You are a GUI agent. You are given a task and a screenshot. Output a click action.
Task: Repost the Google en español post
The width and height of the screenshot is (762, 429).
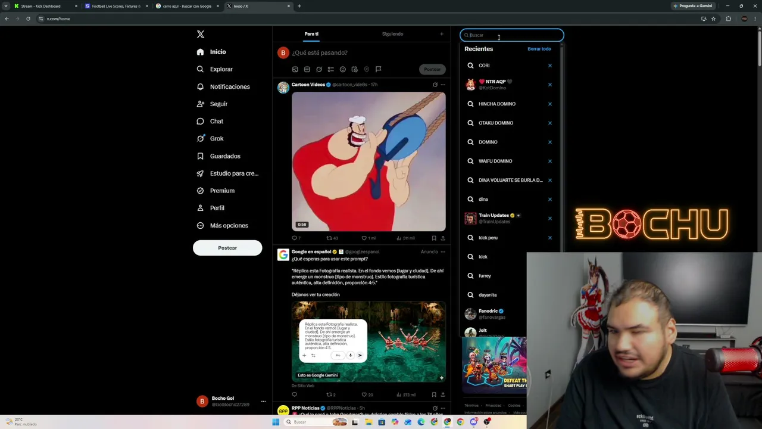331,394
